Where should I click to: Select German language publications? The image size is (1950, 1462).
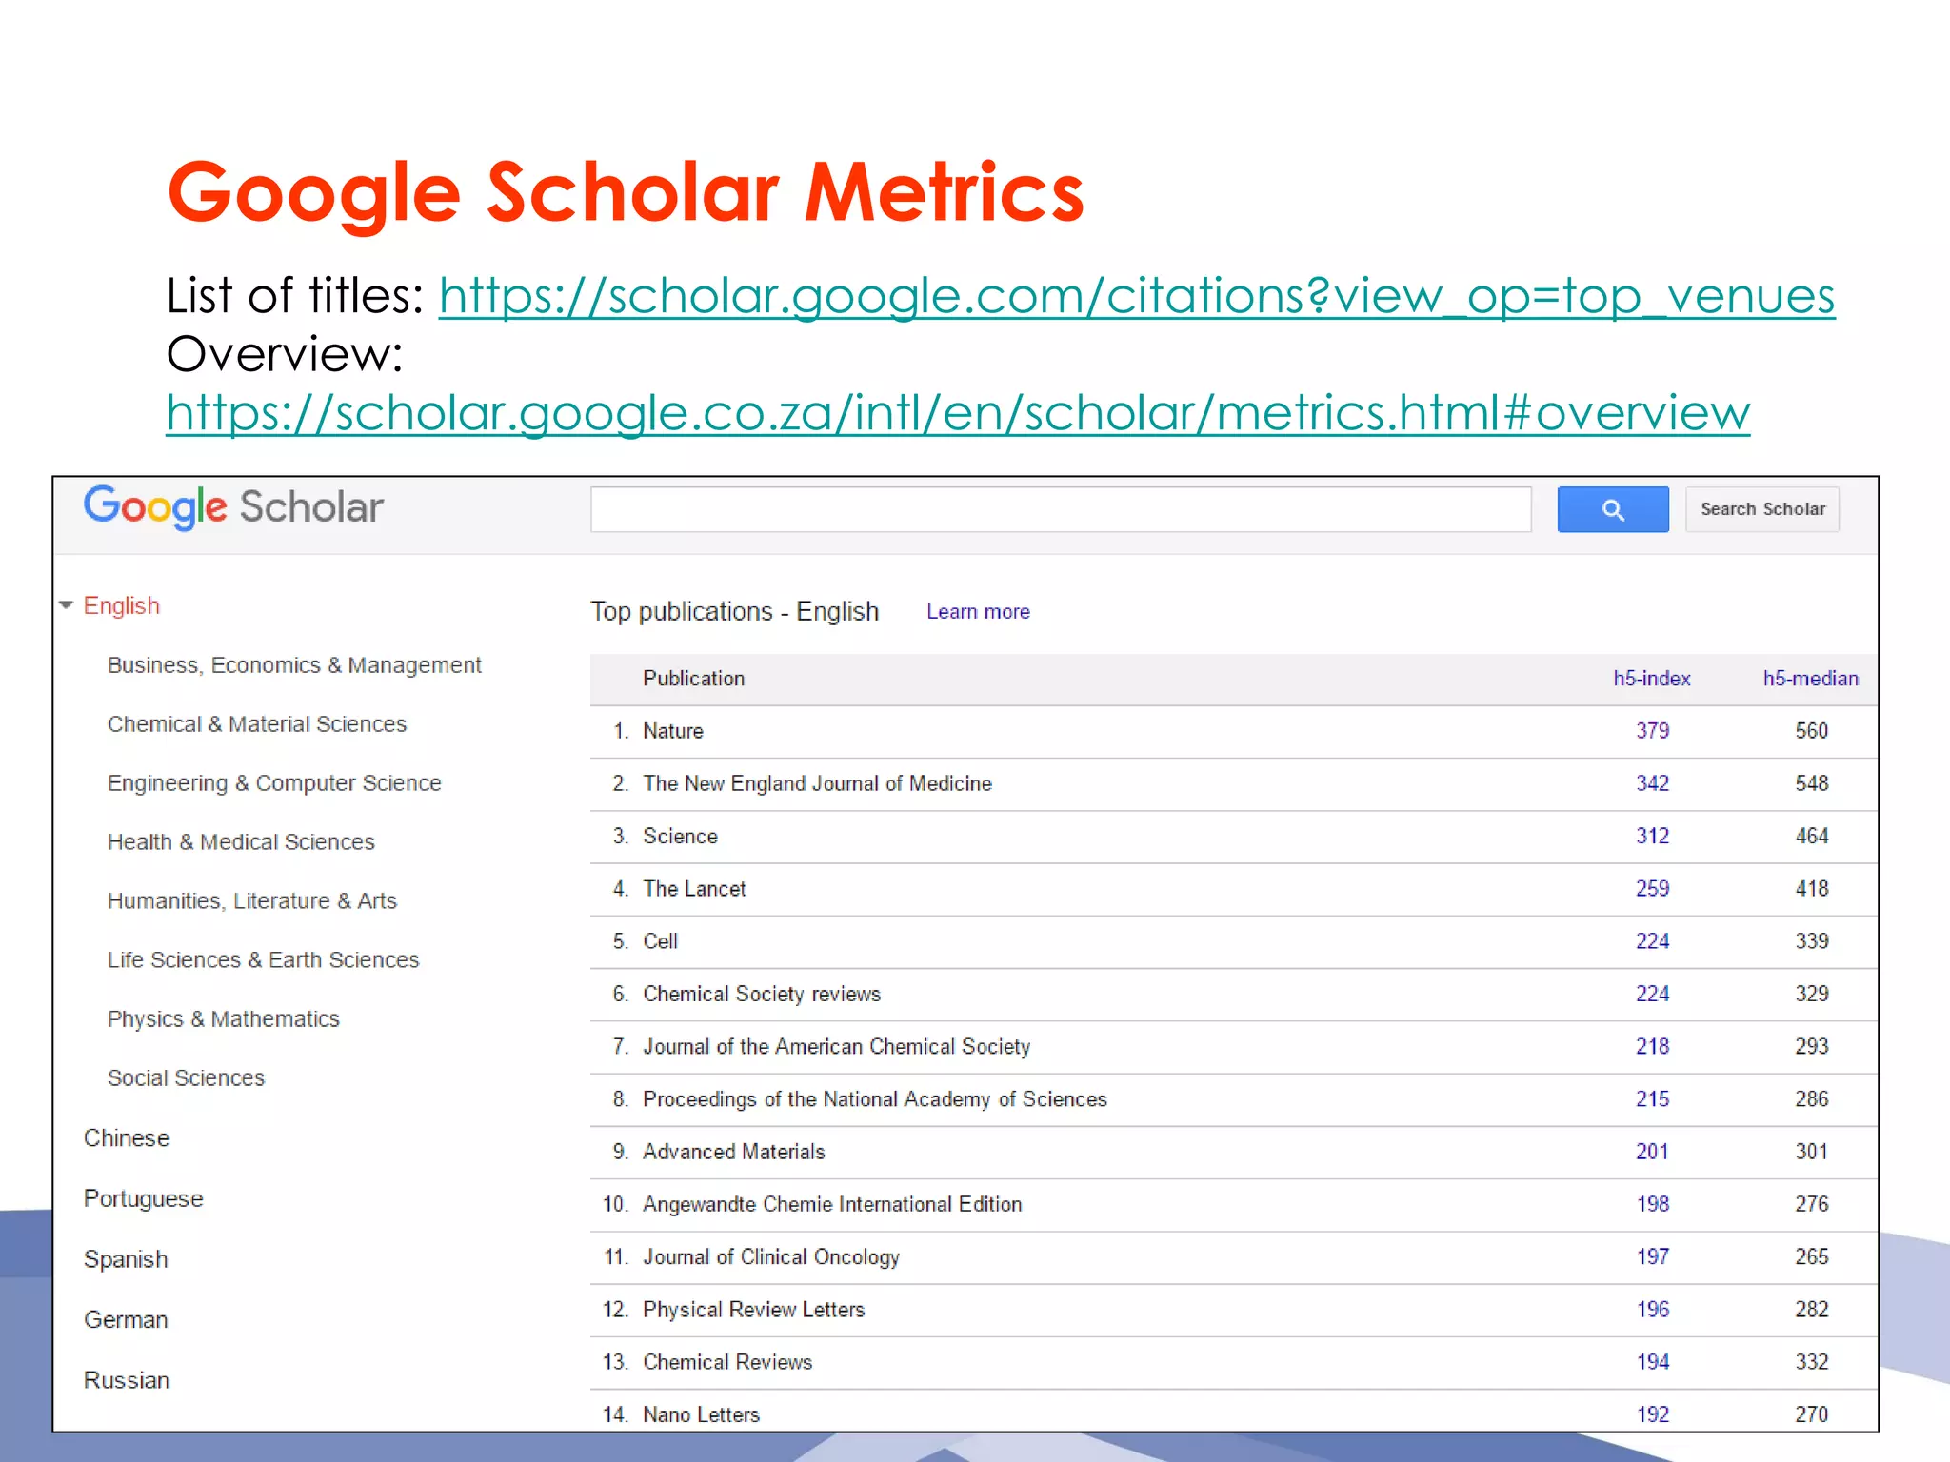tap(126, 1320)
